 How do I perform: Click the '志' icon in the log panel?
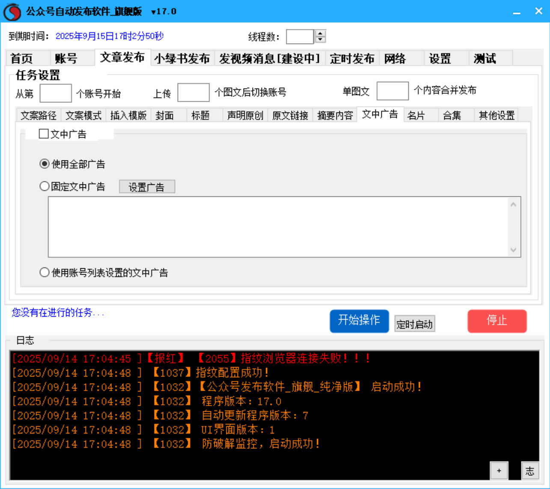(530, 471)
